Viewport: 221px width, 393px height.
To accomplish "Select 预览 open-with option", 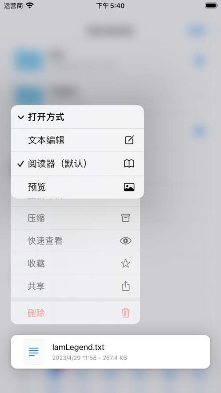I will [x=77, y=187].
